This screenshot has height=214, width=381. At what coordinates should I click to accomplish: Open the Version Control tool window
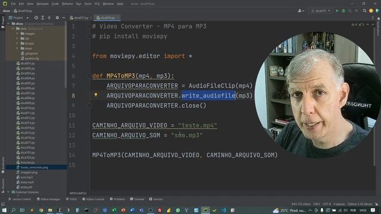tap(20, 199)
